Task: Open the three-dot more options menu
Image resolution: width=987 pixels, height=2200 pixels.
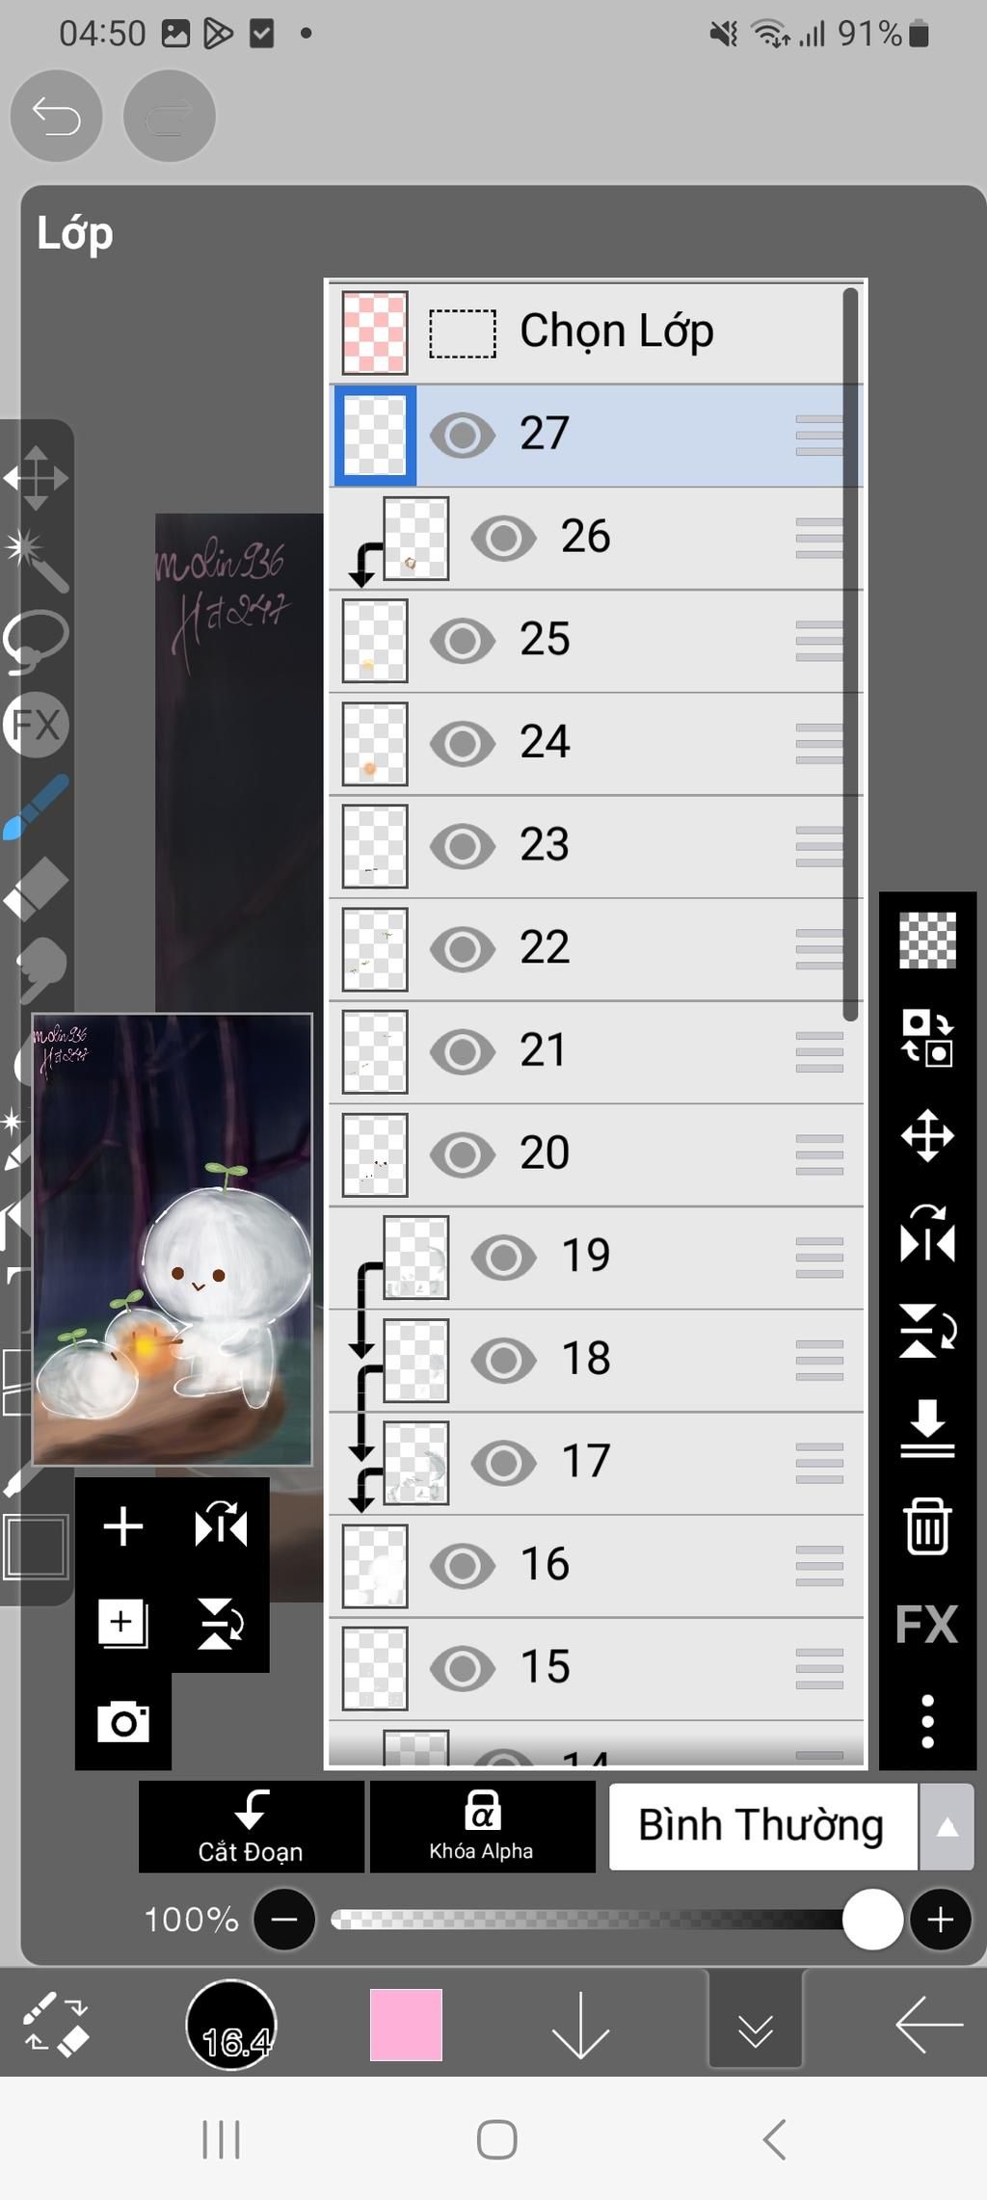Action: (x=927, y=1721)
